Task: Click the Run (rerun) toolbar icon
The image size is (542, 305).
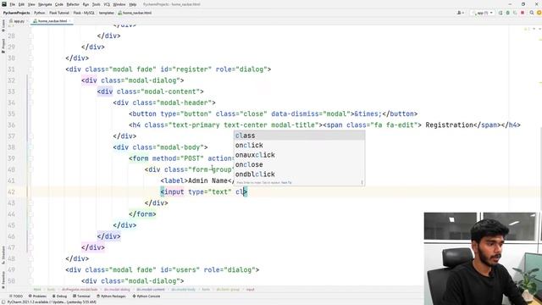Action: coord(501,13)
